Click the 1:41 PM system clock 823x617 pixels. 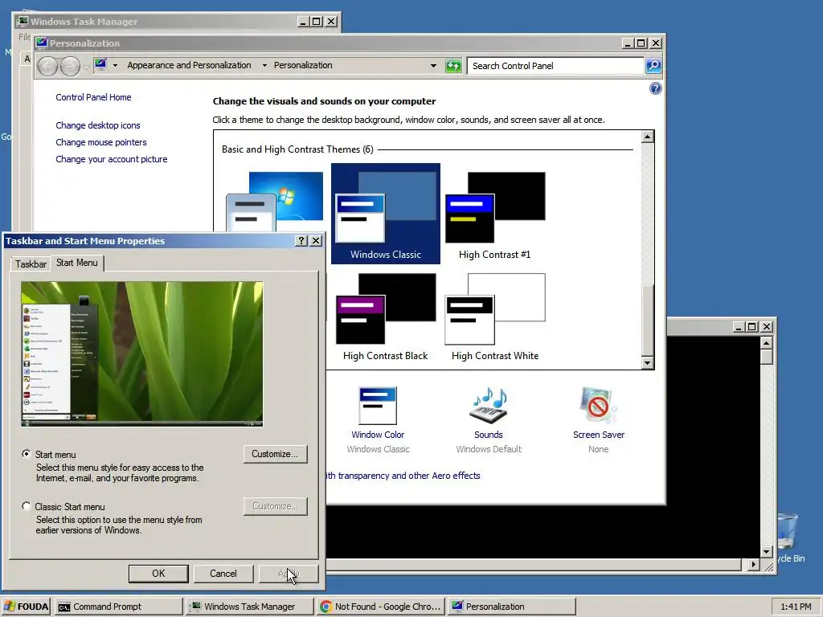click(x=796, y=607)
